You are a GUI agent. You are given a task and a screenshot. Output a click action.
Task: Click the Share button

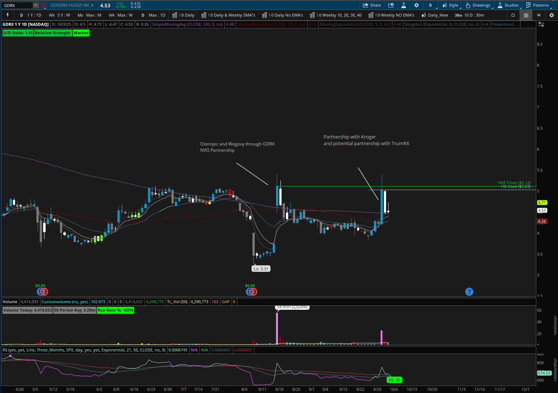tap(372, 5)
